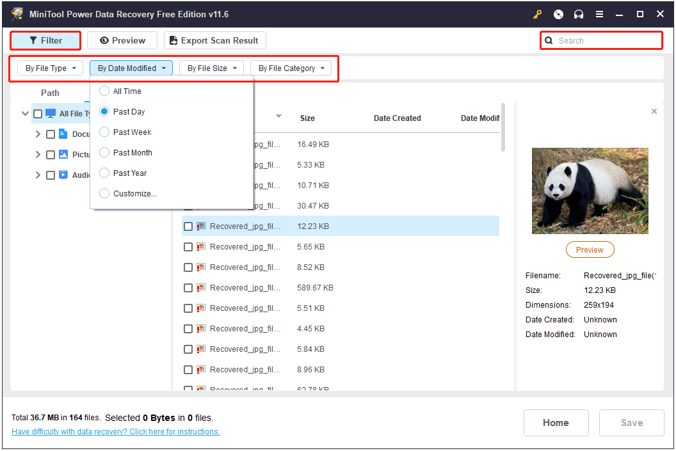Click the panda preview thumbnail
The height and width of the screenshot is (451, 676).
[x=590, y=191]
